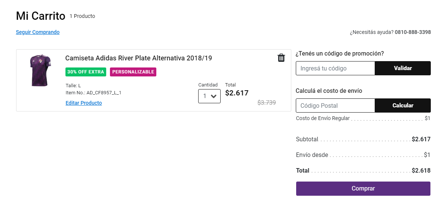
Task: Click the Validar promo code button
Action: pyautogui.click(x=403, y=68)
